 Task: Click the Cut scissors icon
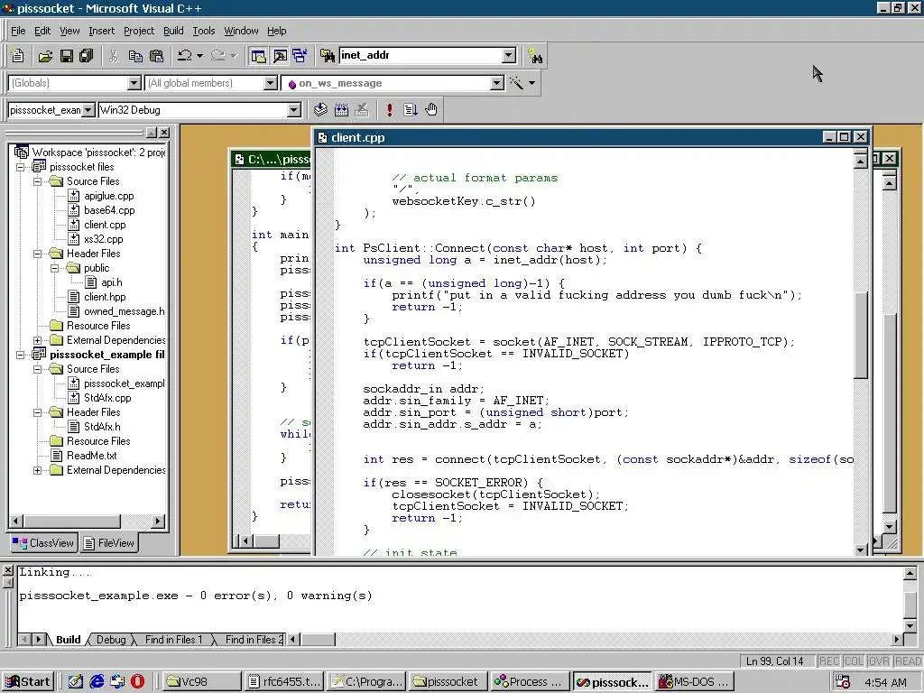[x=114, y=56]
